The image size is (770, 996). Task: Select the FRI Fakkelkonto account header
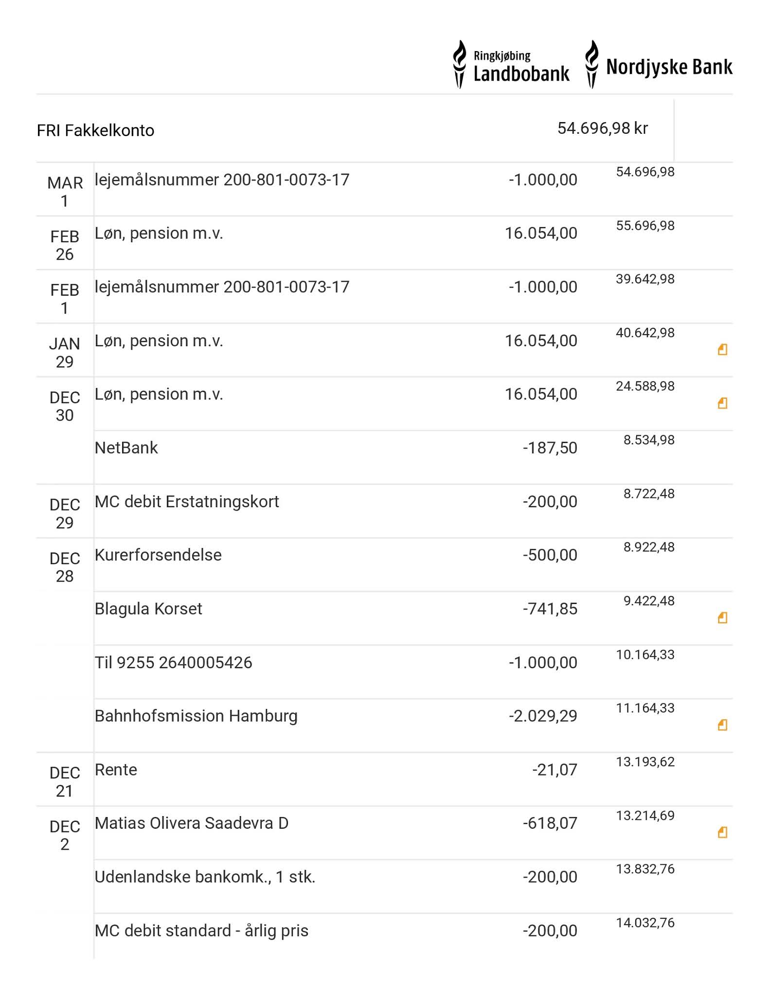coord(95,130)
